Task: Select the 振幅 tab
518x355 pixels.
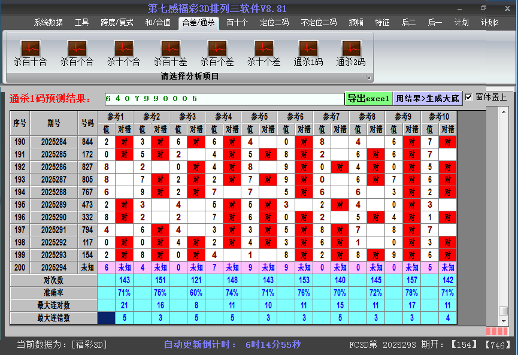Action: click(356, 23)
